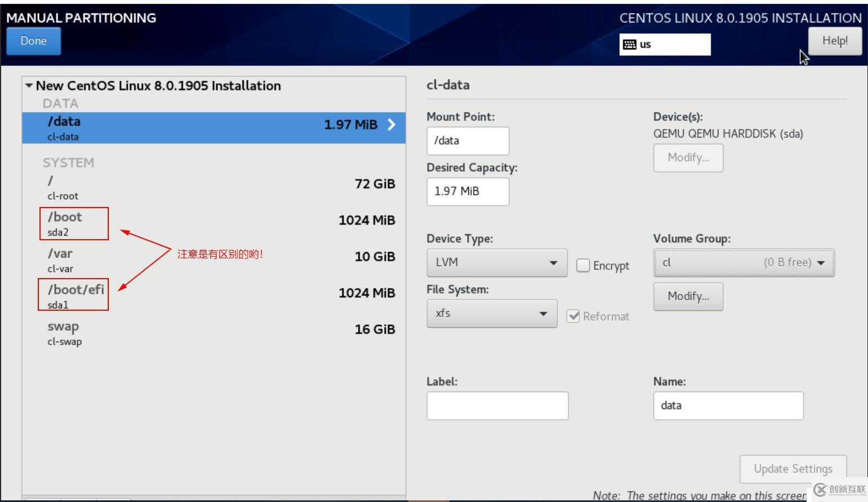Select the /data cl-data partition row
The height and width of the screenshot is (502, 868).
214,127
